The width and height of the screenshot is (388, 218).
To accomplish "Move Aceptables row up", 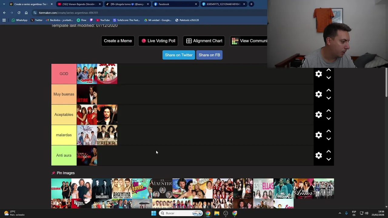I will click(x=329, y=111).
